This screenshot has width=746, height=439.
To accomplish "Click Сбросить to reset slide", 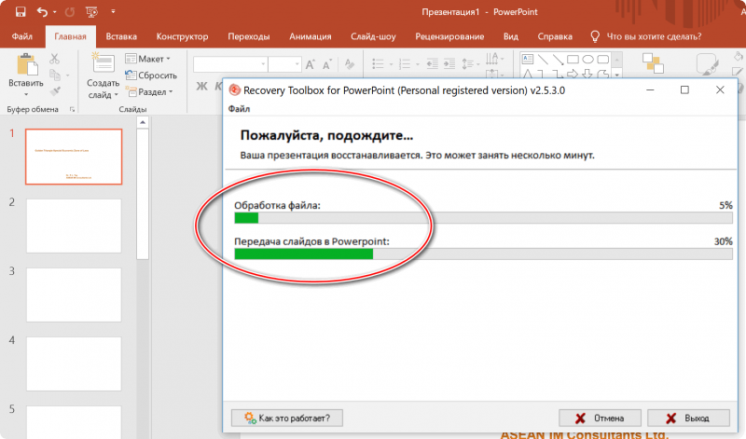I will pyautogui.click(x=151, y=75).
